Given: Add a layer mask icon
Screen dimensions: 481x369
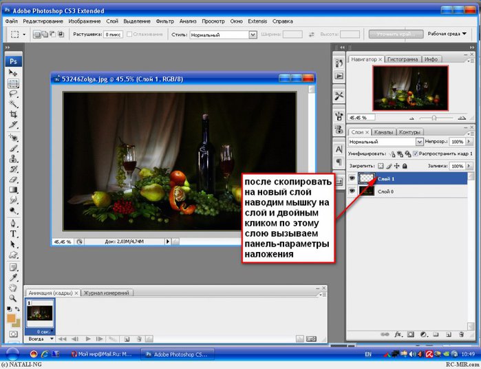Looking at the screenshot, I should coord(411,335).
